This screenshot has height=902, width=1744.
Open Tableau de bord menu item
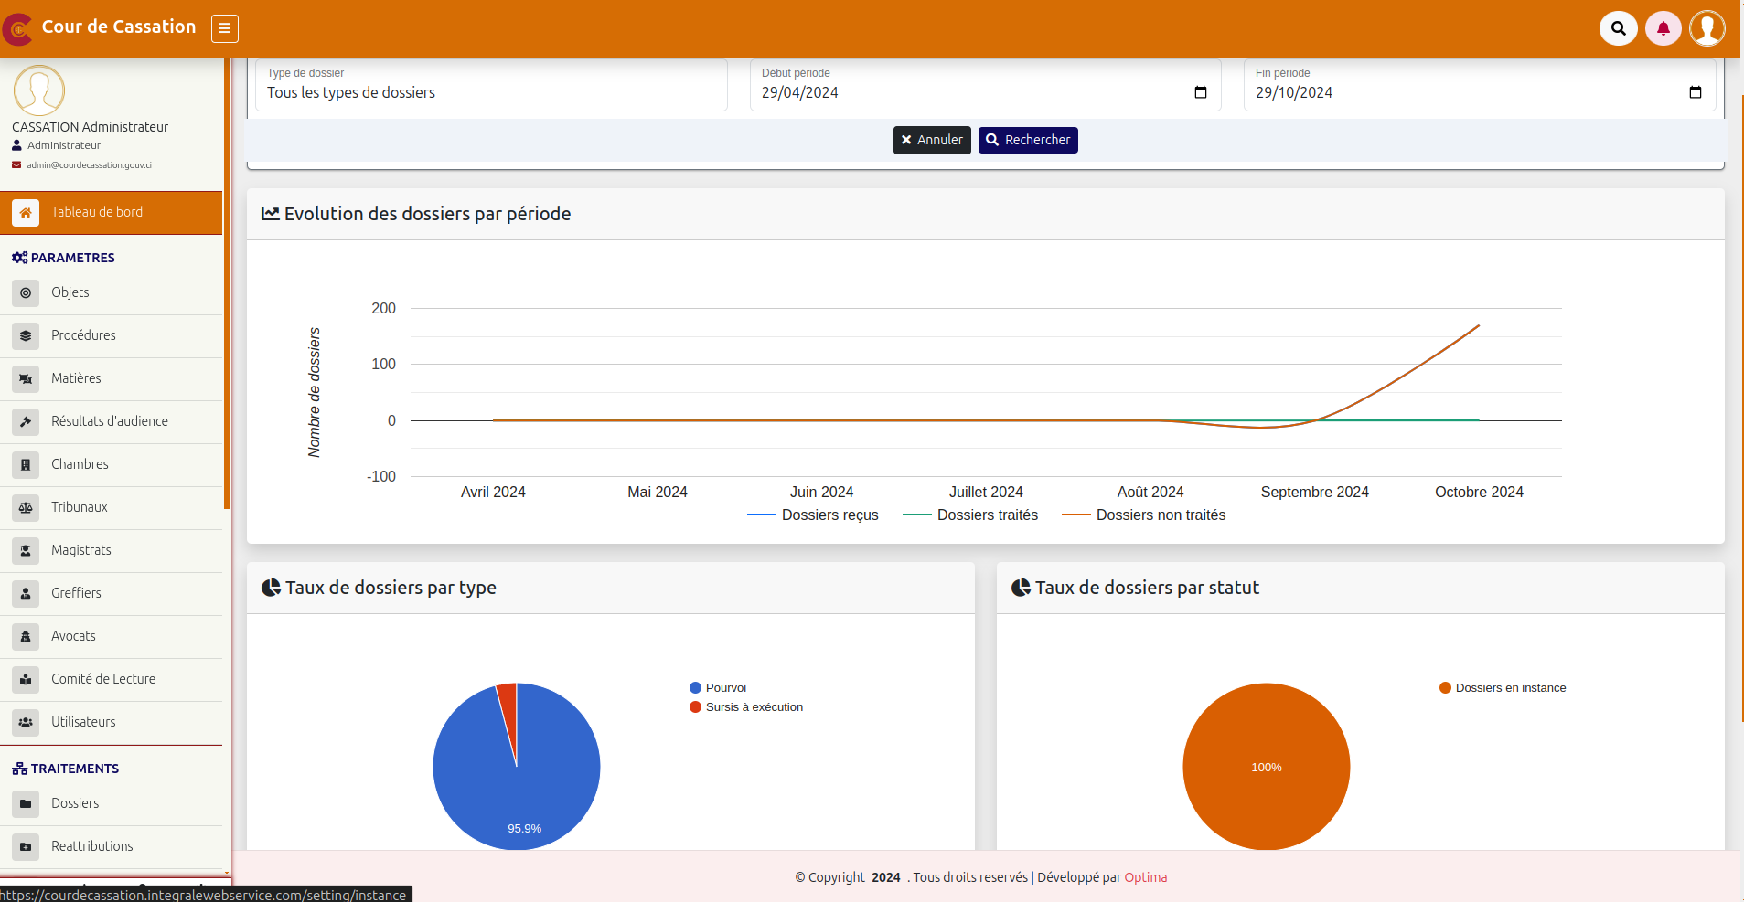click(x=111, y=213)
